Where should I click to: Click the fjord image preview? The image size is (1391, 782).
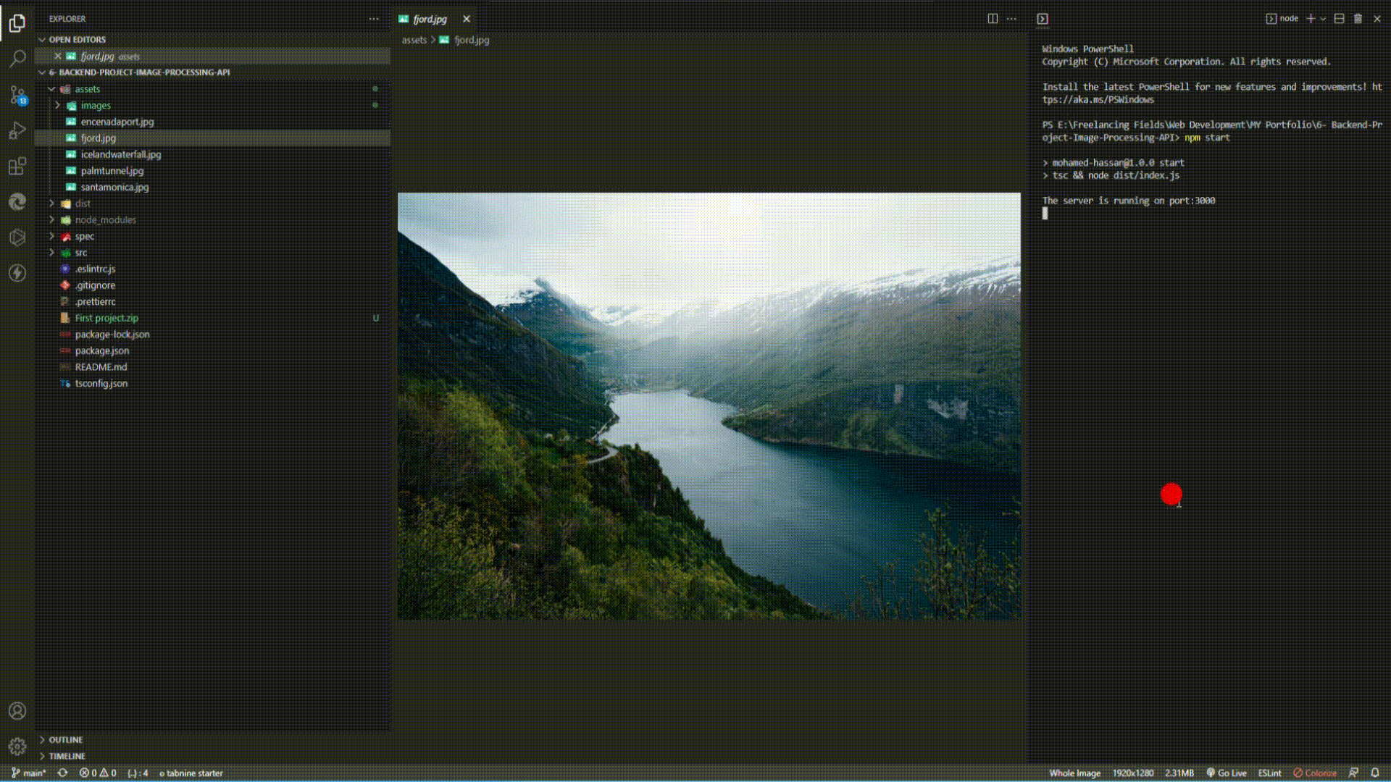coord(709,406)
